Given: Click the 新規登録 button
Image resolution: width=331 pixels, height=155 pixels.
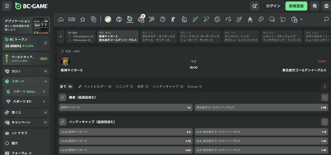Looking at the screenshot, I should click(x=296, y=6).
